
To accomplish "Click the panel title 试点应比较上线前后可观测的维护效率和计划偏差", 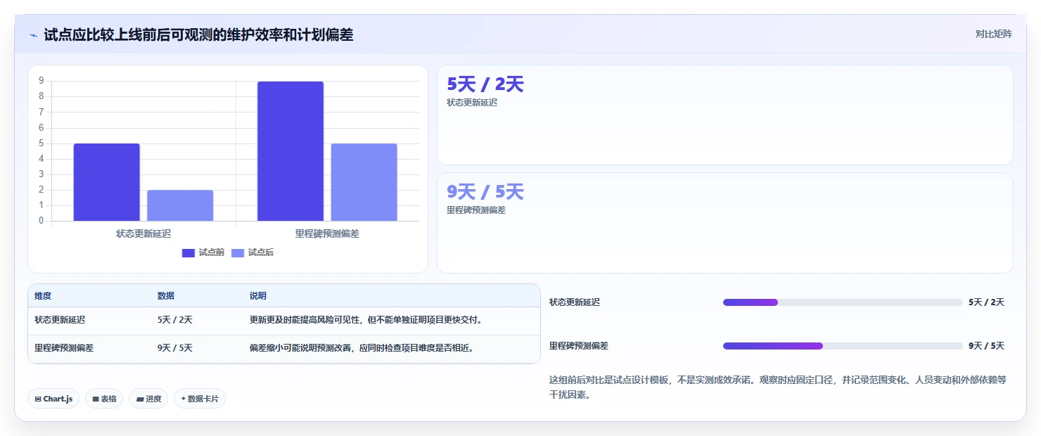I will click(198, 34).
